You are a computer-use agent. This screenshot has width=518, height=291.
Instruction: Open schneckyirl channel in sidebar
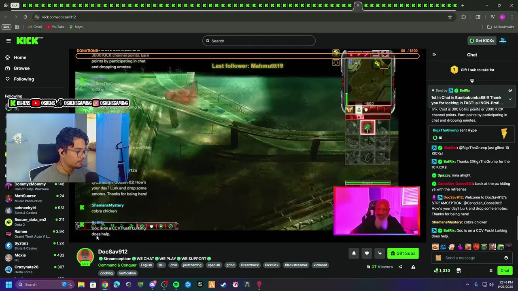(34, 210)
